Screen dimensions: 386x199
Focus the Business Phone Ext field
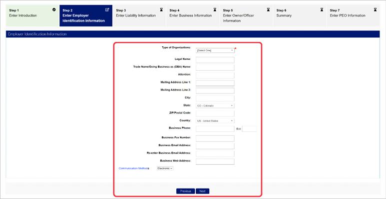[x=249, y=129]
